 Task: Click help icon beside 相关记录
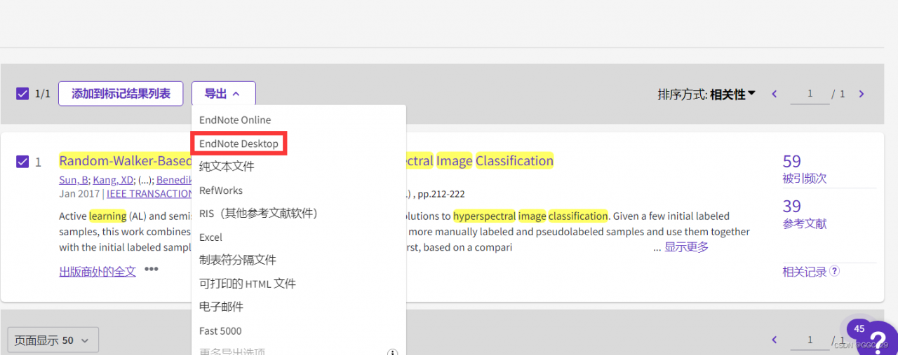click(835, 272)
